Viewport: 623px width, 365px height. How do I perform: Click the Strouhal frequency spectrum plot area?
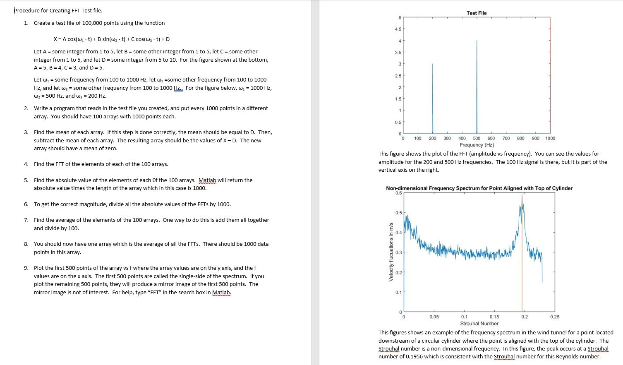(479, 252)
